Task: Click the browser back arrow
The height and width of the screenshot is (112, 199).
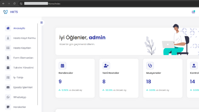Action: point(4,4)
